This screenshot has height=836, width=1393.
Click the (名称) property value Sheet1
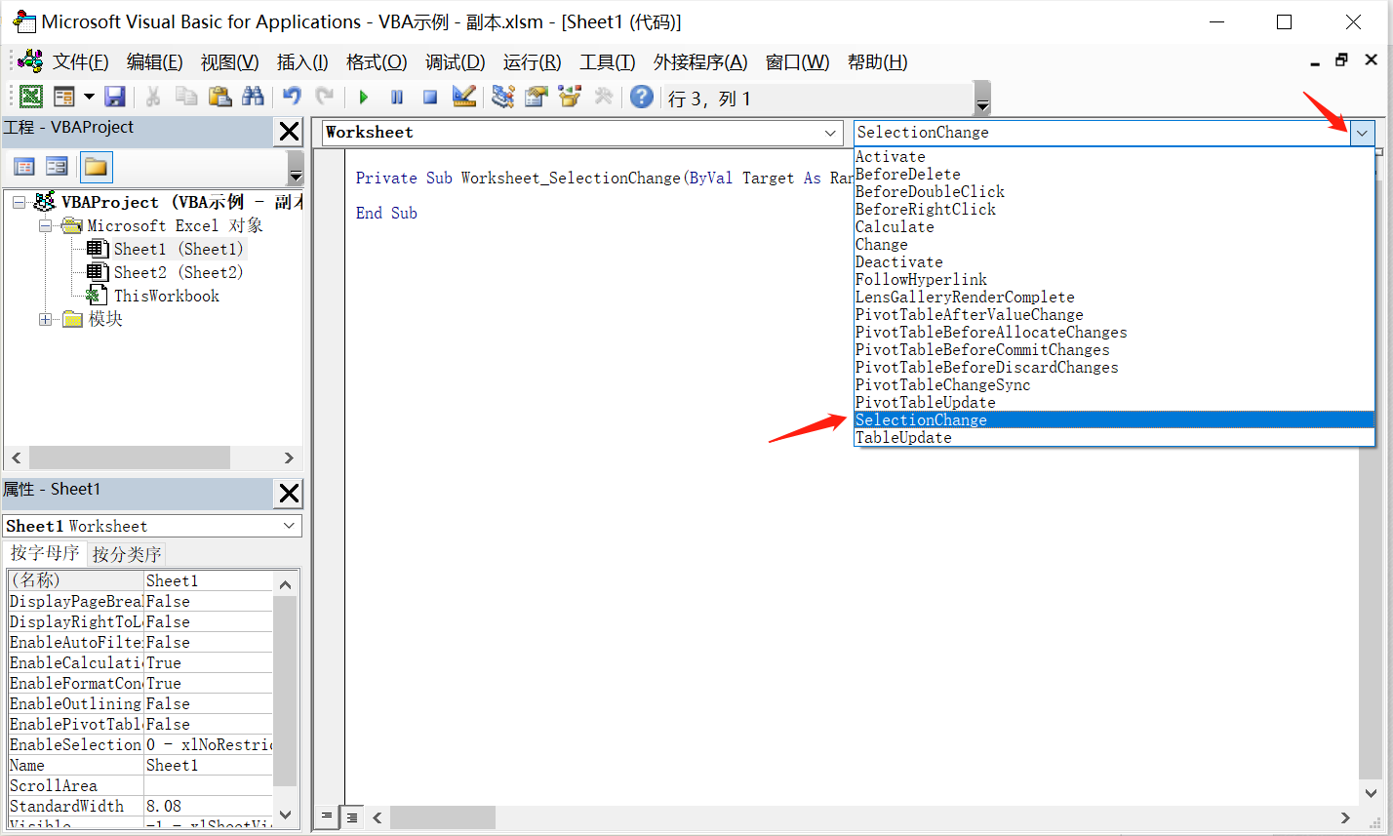[x=208, y=580]
